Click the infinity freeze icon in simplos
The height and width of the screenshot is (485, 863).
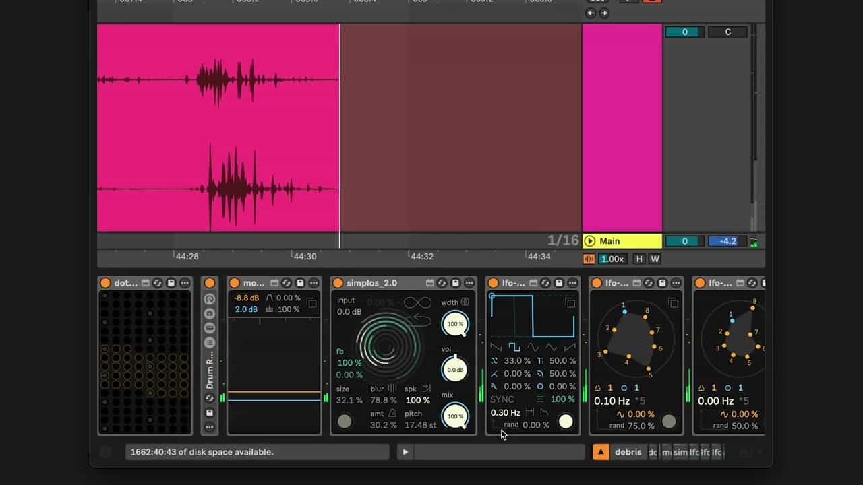pyautogui.click(x=417, y=303)
